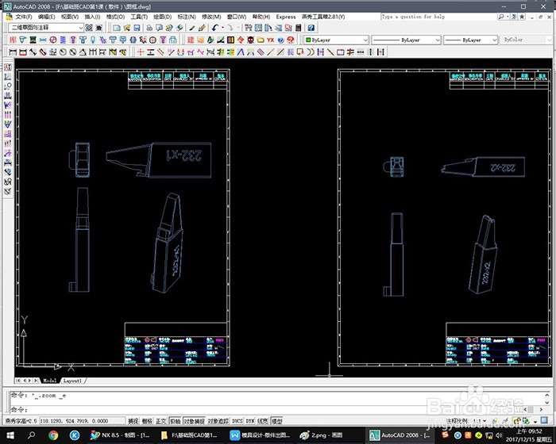Click the New drawing icon

pos(117,28)
